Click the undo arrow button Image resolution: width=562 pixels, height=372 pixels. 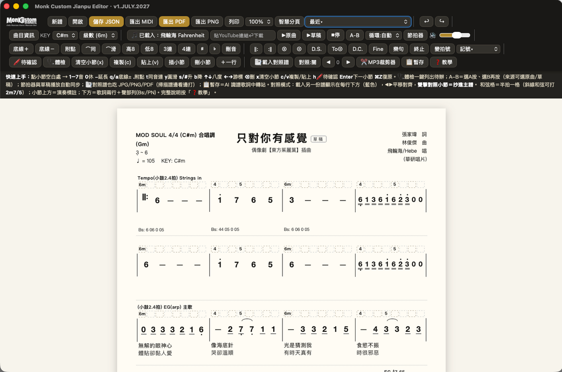pos(426,22)
